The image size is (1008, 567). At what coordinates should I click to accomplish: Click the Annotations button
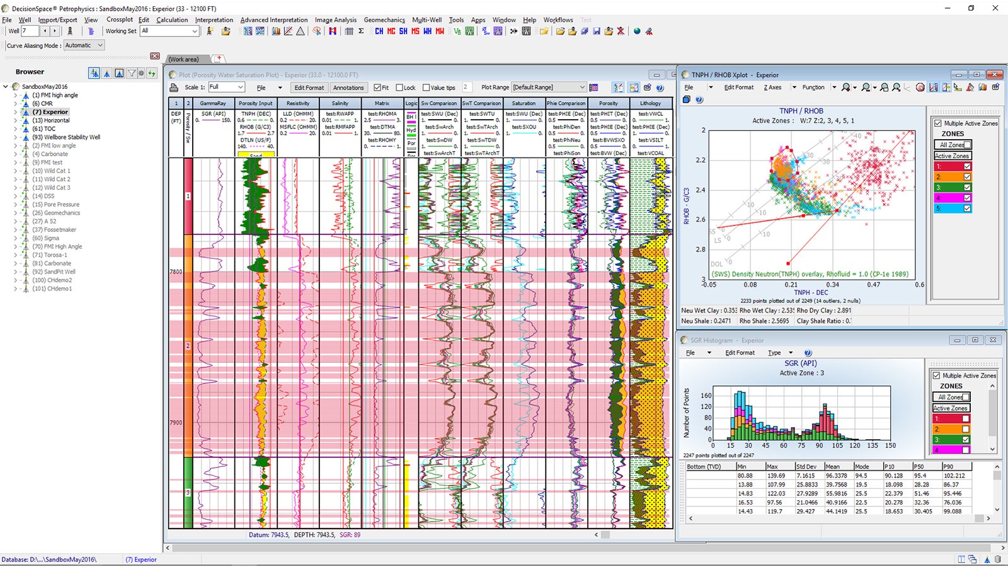pyautogui.click(x=348, y=88)
